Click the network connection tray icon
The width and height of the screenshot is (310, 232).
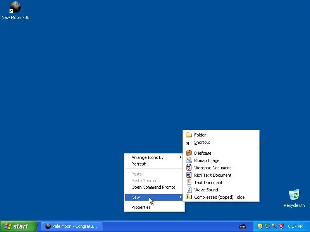(267, 226)
